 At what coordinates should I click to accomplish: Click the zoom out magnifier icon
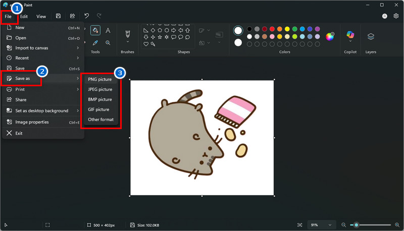pyautogui.click(x=344, y=225)
